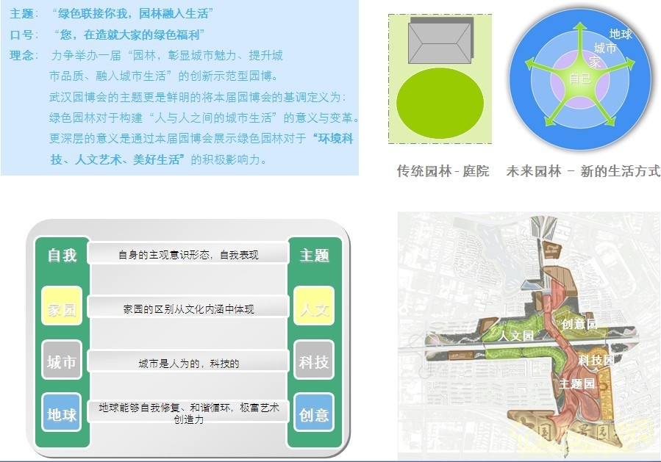Select the 地球 green box icon
Screen dimensions: 661x462
pyautogui.click(x=61, y=414)
